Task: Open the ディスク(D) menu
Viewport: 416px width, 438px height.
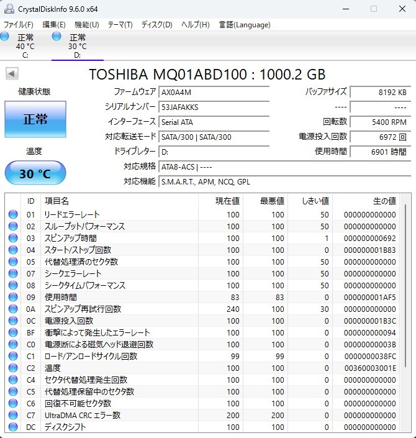Action: click(156, 25)
